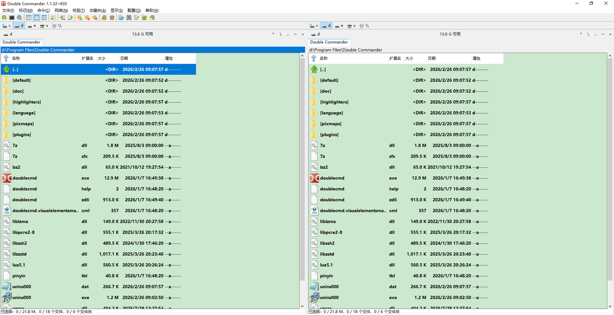Viewport: 614px width, 315px height.
Task: Switch left panel to drive c
Action: (x=7, y=26)
